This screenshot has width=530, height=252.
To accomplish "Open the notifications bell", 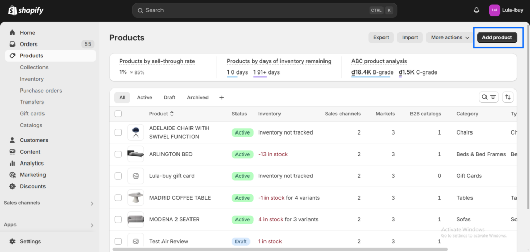I will [x=476, y=10].
